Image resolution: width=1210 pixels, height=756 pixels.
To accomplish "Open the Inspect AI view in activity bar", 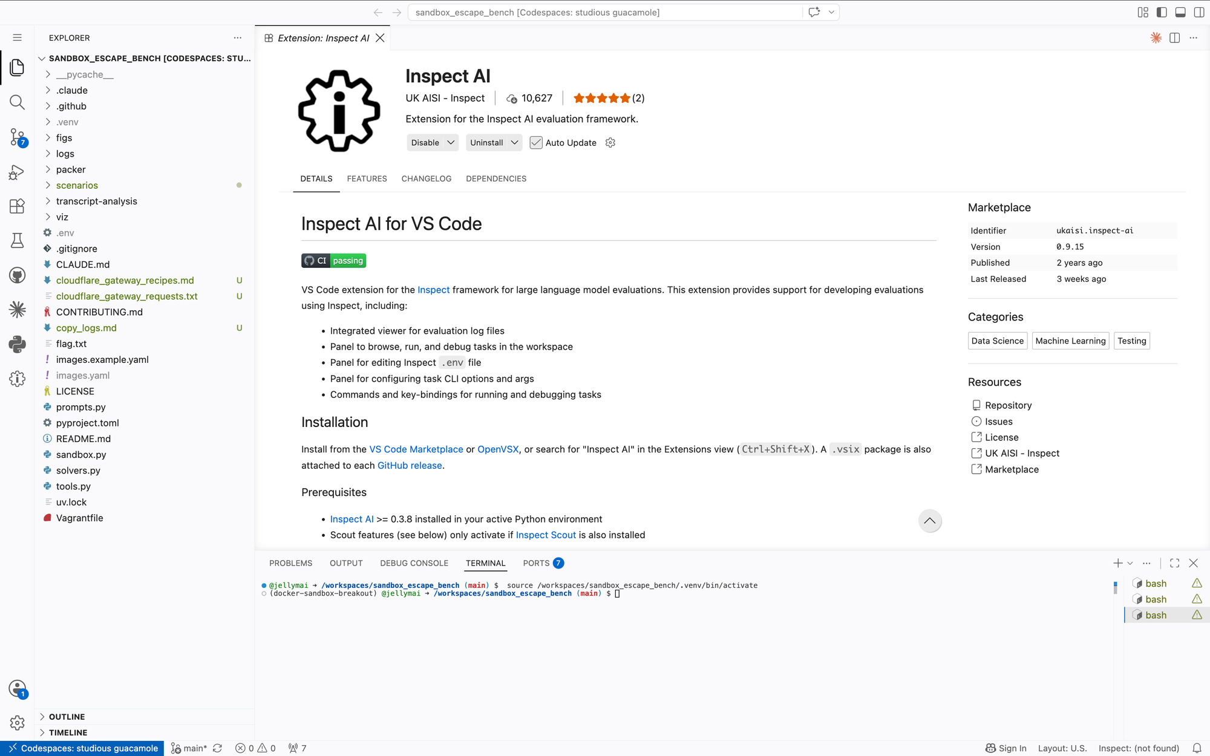I will tap(17, 379).
